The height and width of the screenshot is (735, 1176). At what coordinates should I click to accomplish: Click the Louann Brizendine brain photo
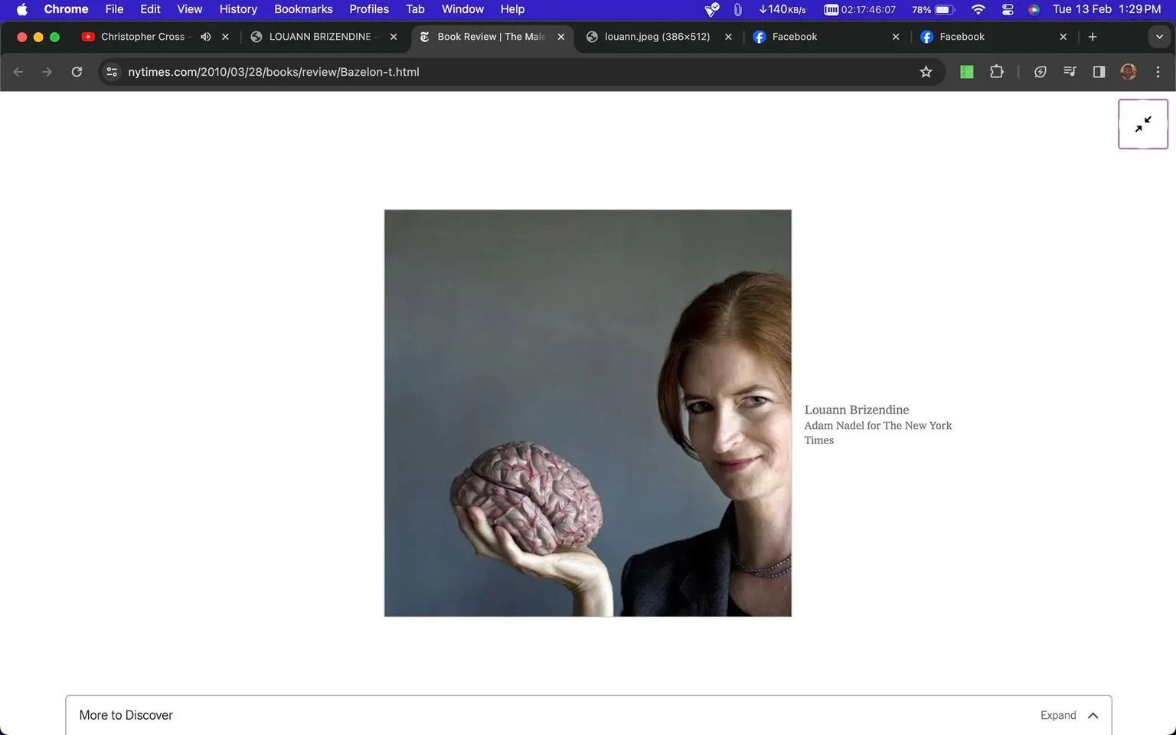click(x=587, y=413)
